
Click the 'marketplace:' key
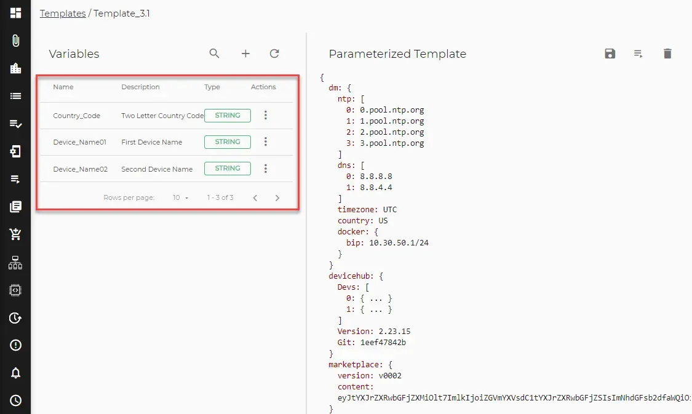click(x=356, y=365)
